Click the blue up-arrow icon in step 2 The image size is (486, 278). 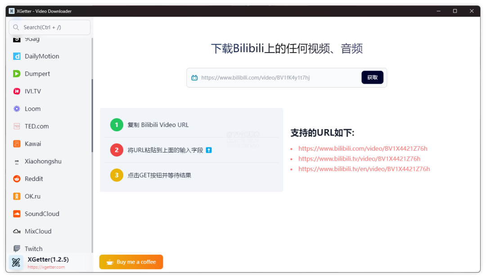(209, 150)
